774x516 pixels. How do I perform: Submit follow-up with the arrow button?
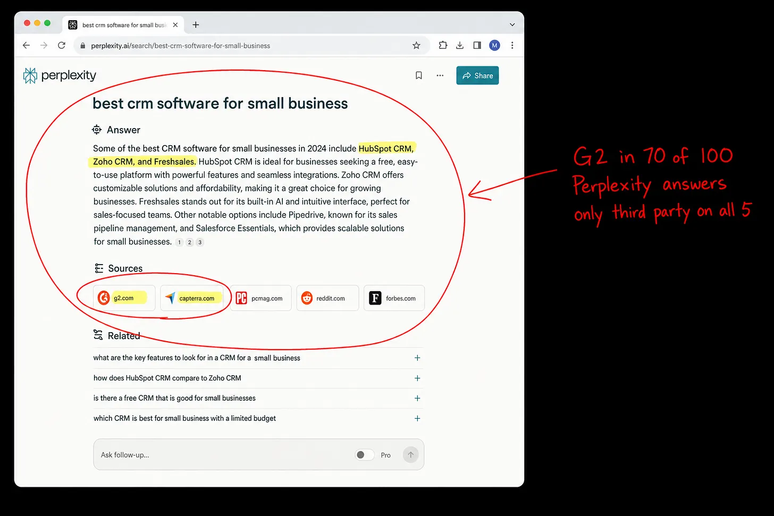pyautogui.click(x=410, y=455)
